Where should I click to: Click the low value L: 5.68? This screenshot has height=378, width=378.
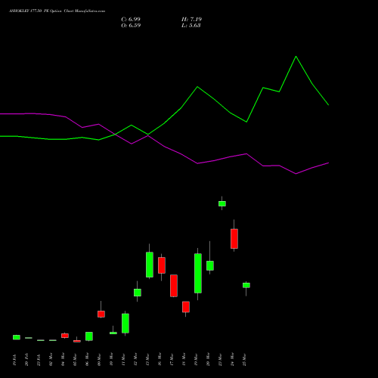click(x=191, y=26)
